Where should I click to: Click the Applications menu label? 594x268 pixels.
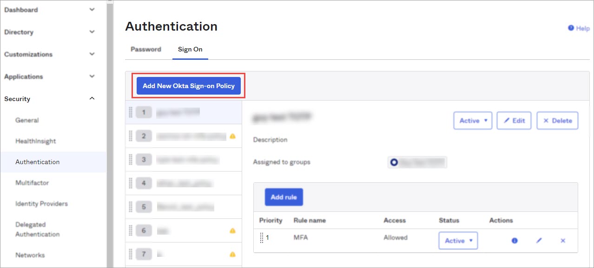click(x=23, y=77)
